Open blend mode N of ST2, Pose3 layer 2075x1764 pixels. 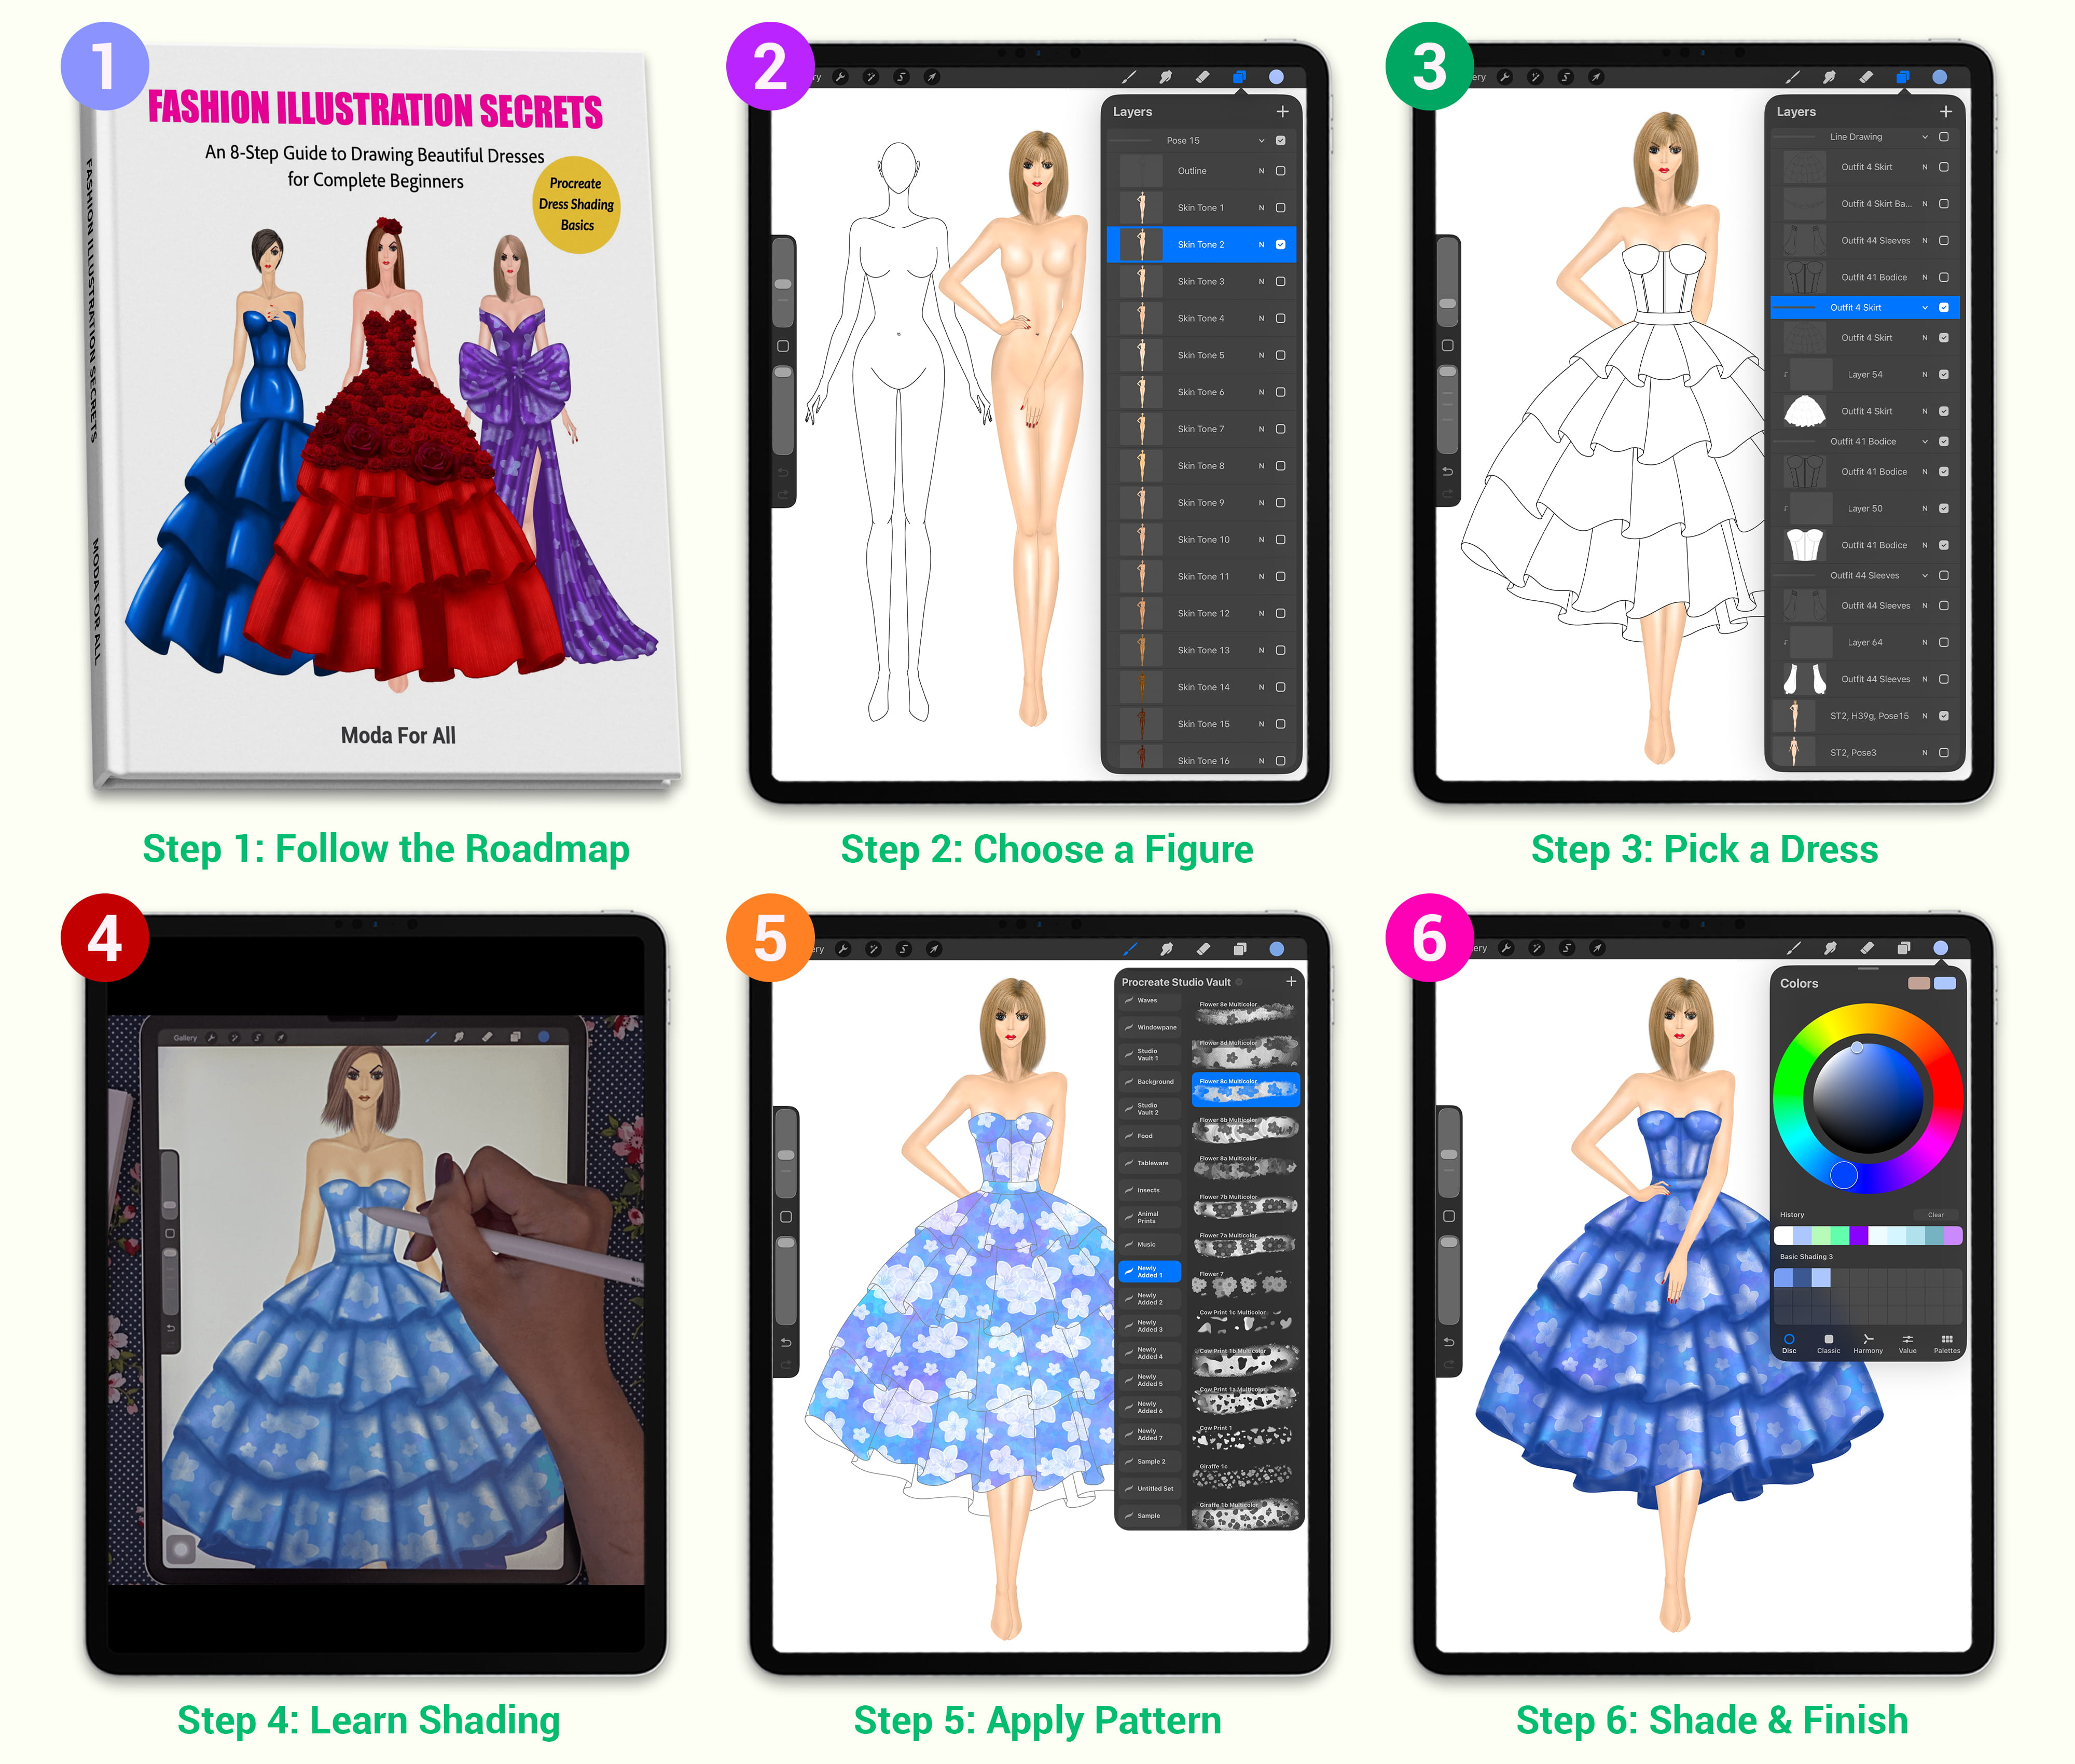tap(1924, 753)
